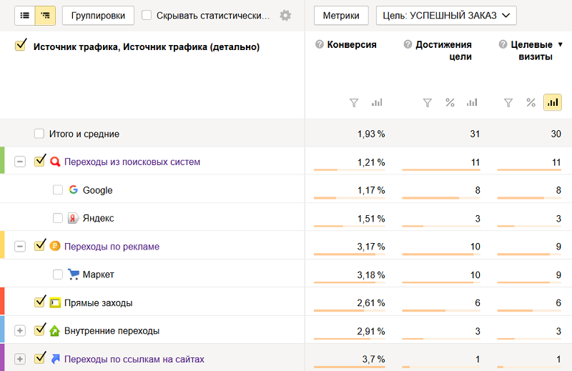Image resolution: width=572 pixels, height=371 pixels.
Task: Click the Переходы по рекламе link
Action: [x=112, y=247]
